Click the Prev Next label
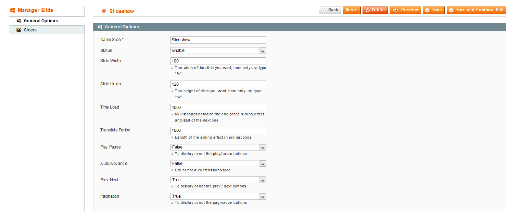The height and width of the screenshot is (212, 507). (109, 180)
